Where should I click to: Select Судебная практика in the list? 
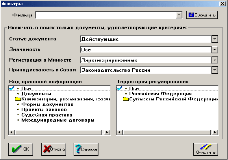click(47, 115)
